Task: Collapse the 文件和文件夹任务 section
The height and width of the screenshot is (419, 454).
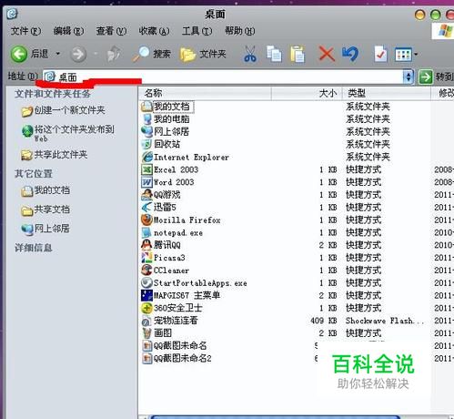Action: click(x=53, y=94)
